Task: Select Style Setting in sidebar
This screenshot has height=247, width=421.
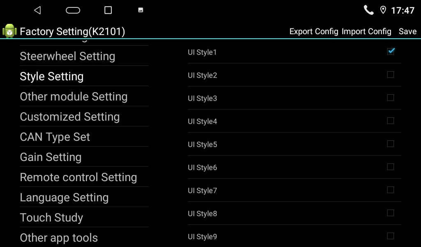Action: [52, 77]
